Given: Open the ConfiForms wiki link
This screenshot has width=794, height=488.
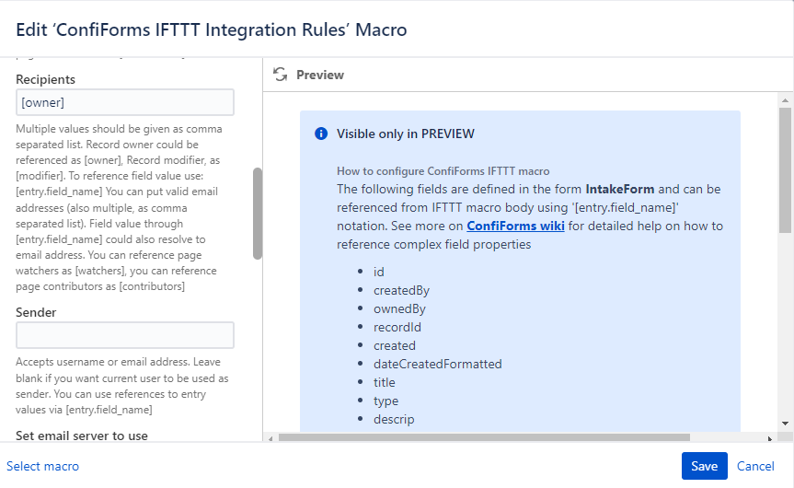Looking at the screenshot, I should pos(515,226).
